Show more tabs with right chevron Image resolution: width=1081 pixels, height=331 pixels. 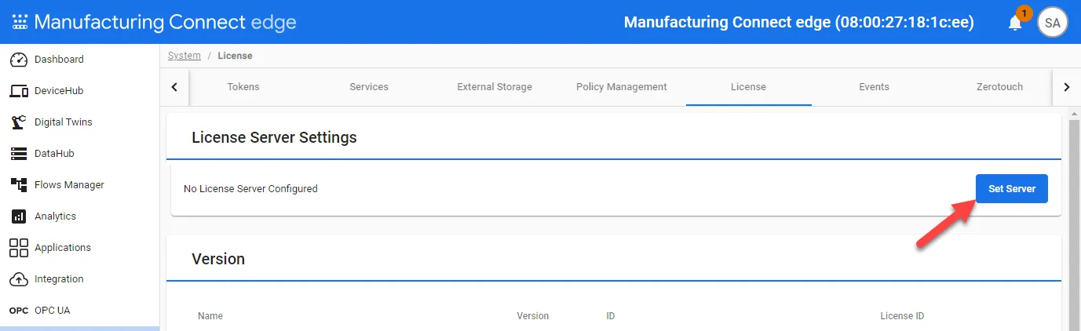tap(1066, 87)
